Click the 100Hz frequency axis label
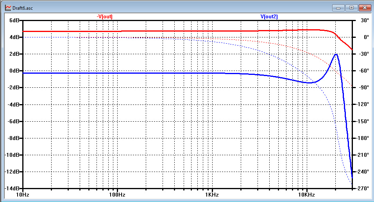374x202 pixels. click(x=117, y=195)
